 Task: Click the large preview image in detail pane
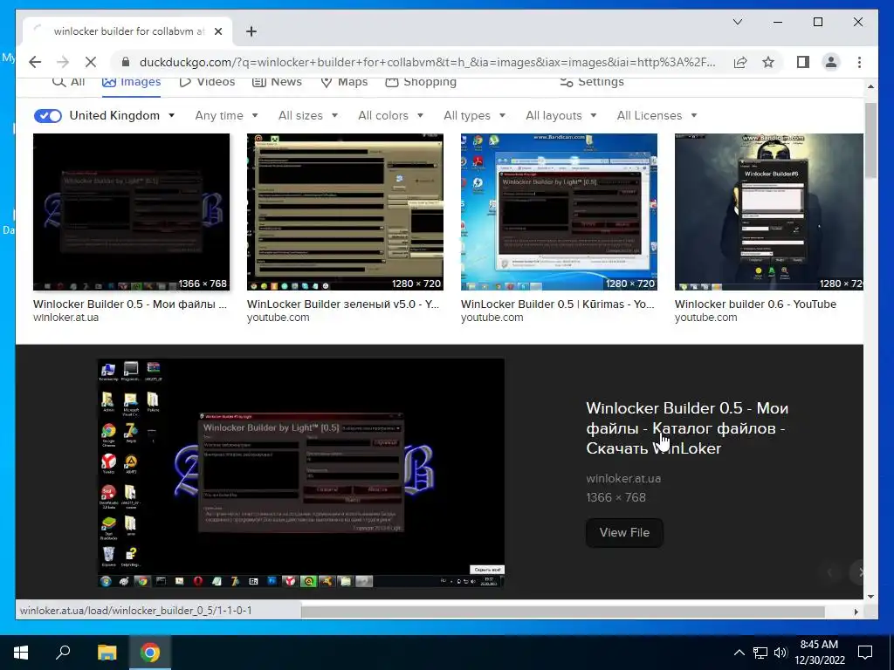pos(301,473)
